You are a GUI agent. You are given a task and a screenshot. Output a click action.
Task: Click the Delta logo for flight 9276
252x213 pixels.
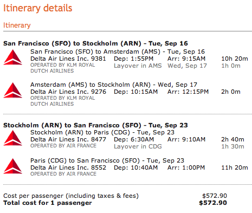coord(13,90)
